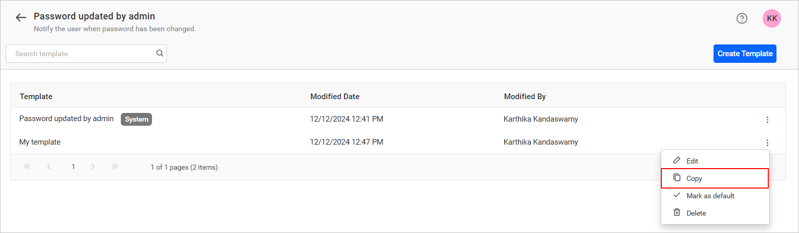Open options for Password updated by admin row
This screenshot has height=233, width=799.
point(767,120)
